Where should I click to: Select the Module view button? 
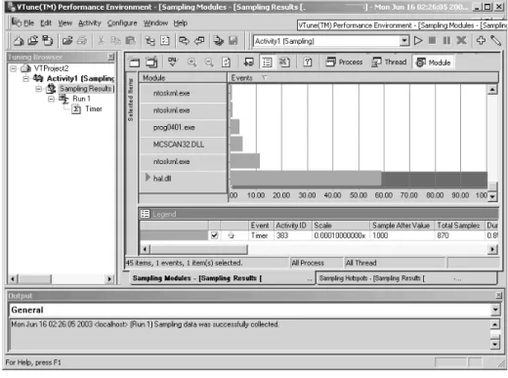434,63
